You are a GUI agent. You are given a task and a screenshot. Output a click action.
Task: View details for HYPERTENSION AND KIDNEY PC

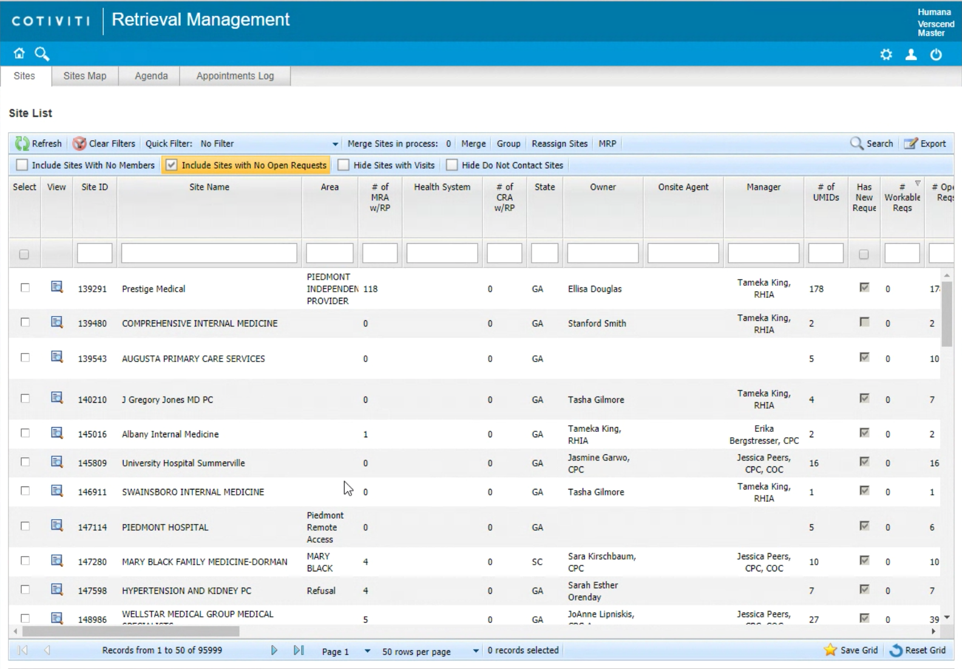tap(56, 589)
